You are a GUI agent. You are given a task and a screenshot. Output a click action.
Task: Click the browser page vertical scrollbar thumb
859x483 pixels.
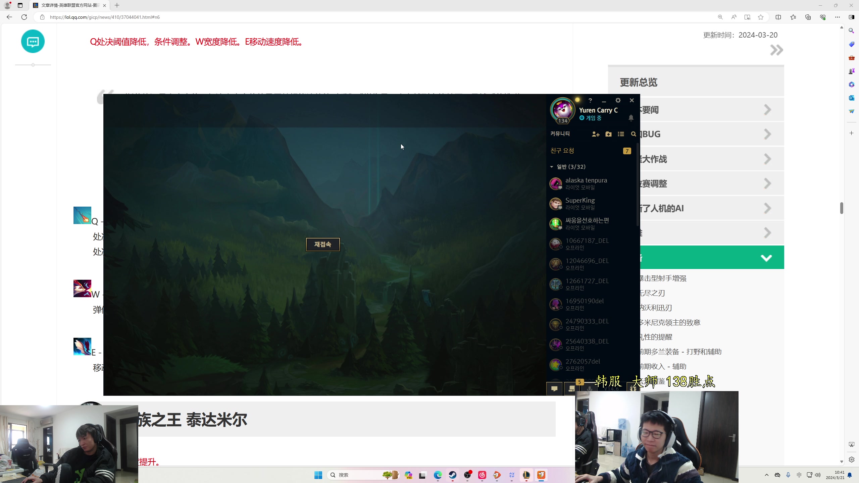842,208
